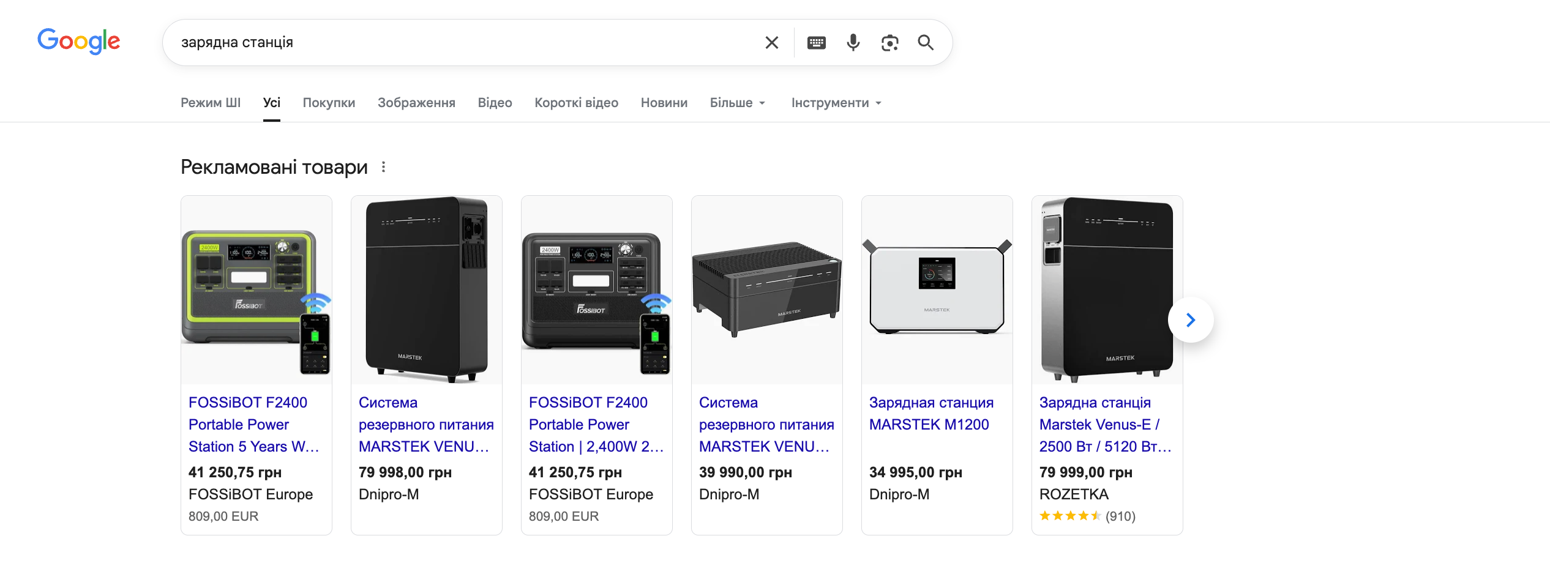Click the Google logo

click(79, 42)
